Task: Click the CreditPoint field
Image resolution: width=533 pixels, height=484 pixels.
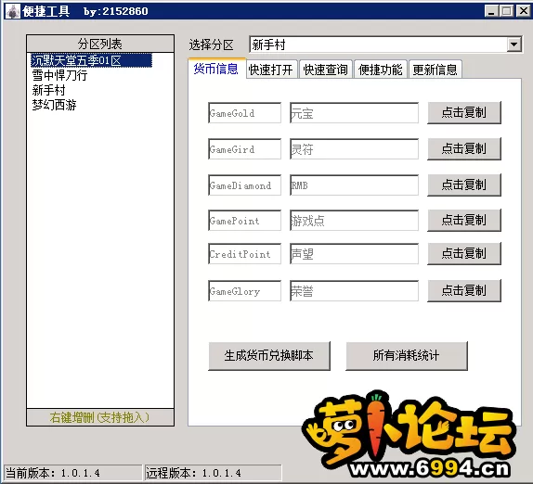Action: [x=245, y=253]
